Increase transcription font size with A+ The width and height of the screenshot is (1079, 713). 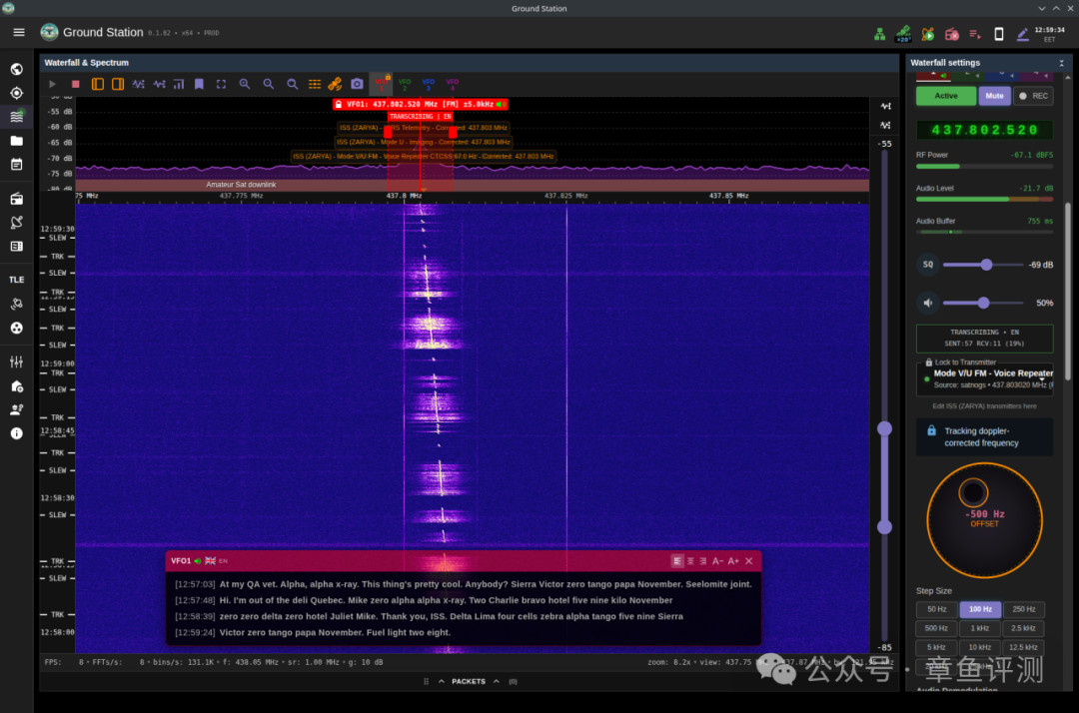coord(733,561)
